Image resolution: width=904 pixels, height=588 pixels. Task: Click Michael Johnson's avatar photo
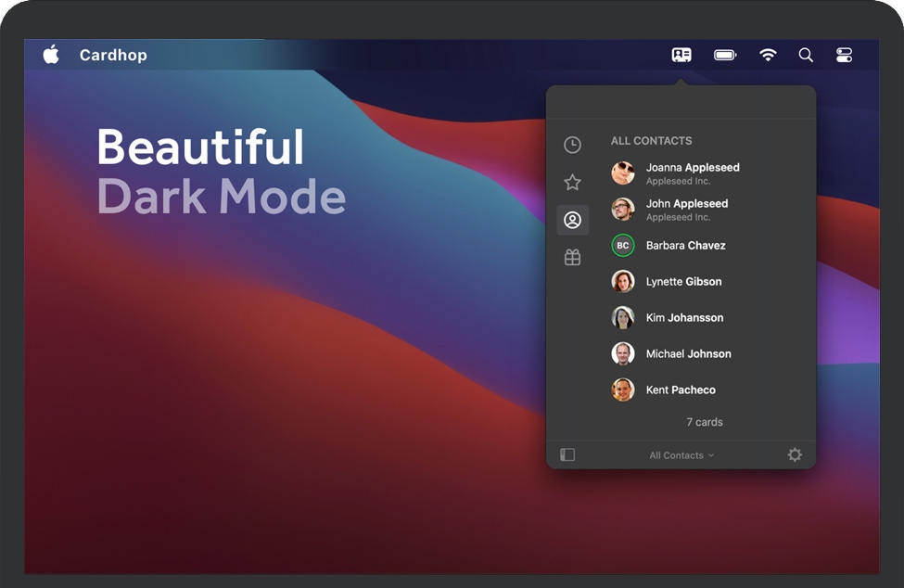tap(623, 354)
